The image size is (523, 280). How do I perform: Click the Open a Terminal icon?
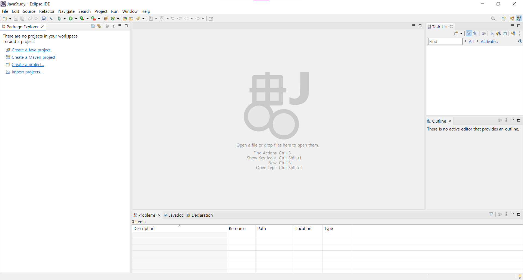[x=44, y=18]
